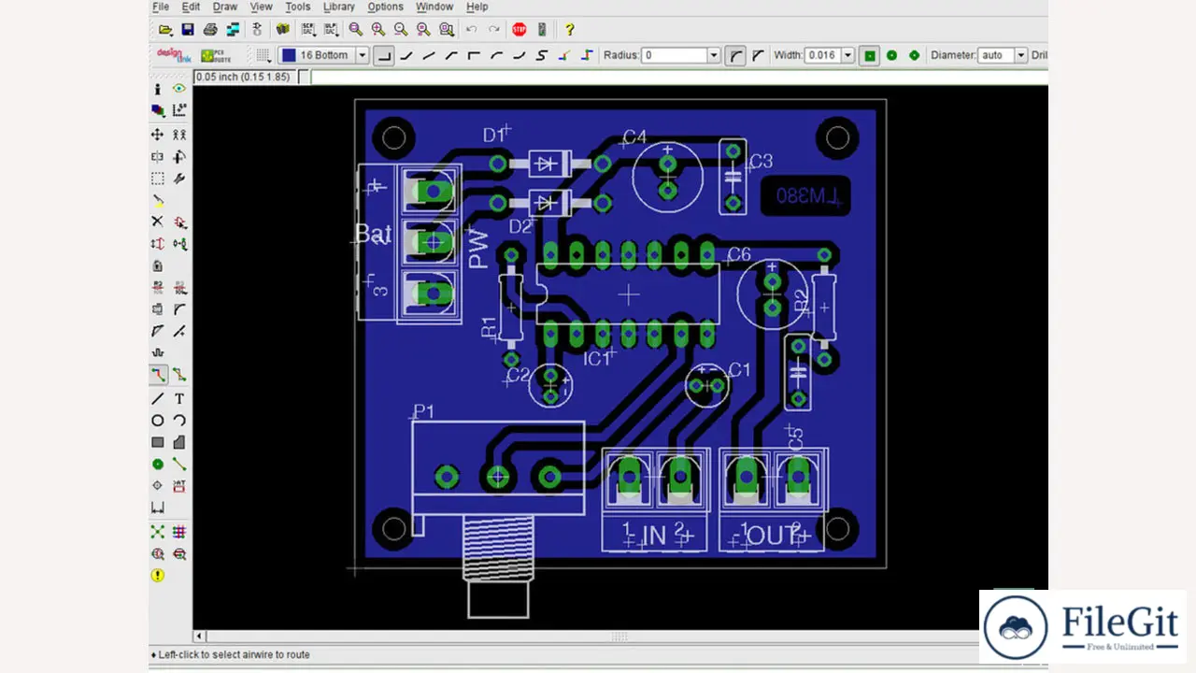Select the Change wrench tool
Screen dimensions: 1196x673
178,179
